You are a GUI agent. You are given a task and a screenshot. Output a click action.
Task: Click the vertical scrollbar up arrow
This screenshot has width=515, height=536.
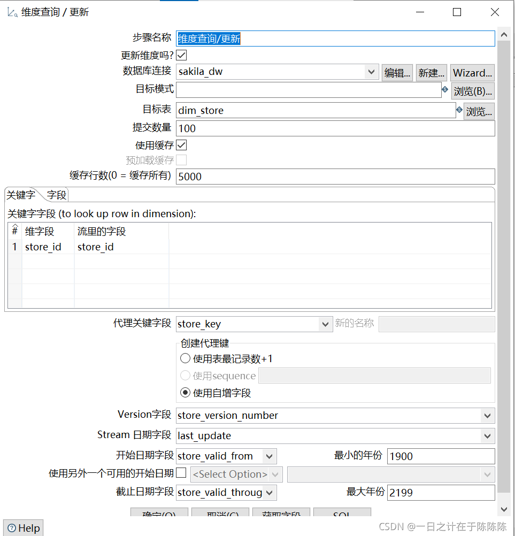[504, 35]
